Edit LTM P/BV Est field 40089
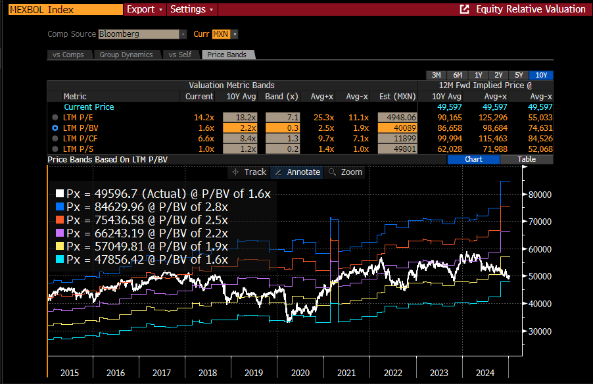593x384 pixels. [397, 128]
